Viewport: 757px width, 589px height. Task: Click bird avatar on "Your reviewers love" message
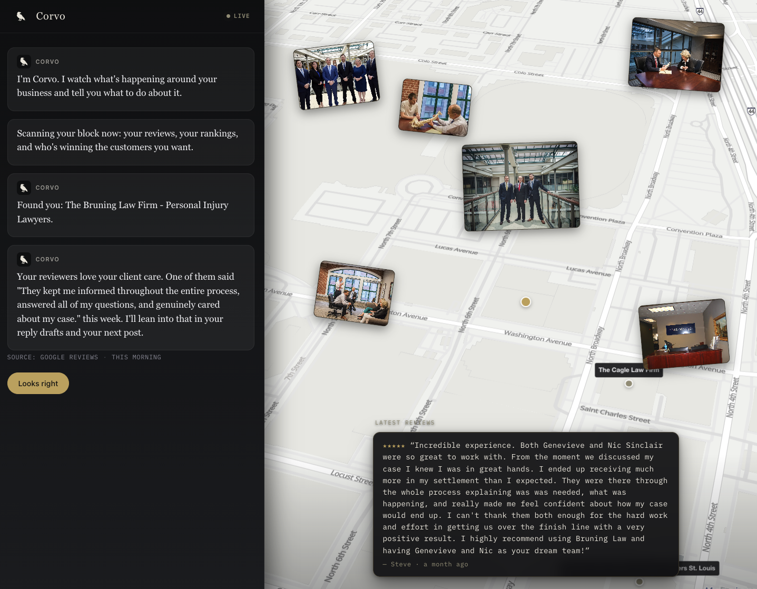[x=24, y=259]
